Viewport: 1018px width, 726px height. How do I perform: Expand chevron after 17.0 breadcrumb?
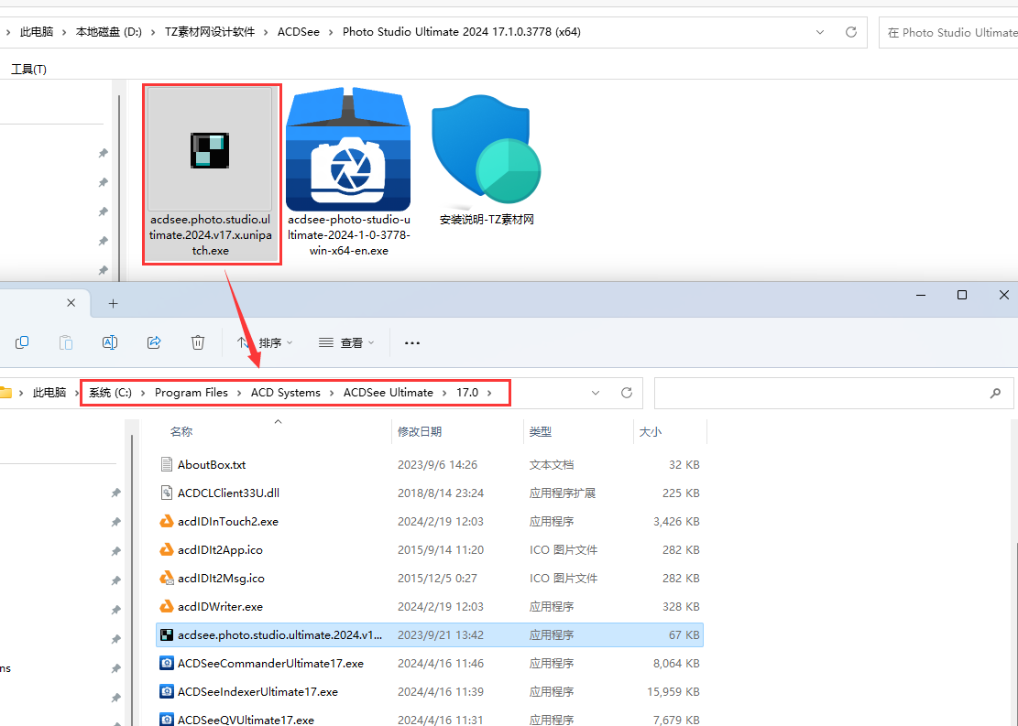coord(489,393)
